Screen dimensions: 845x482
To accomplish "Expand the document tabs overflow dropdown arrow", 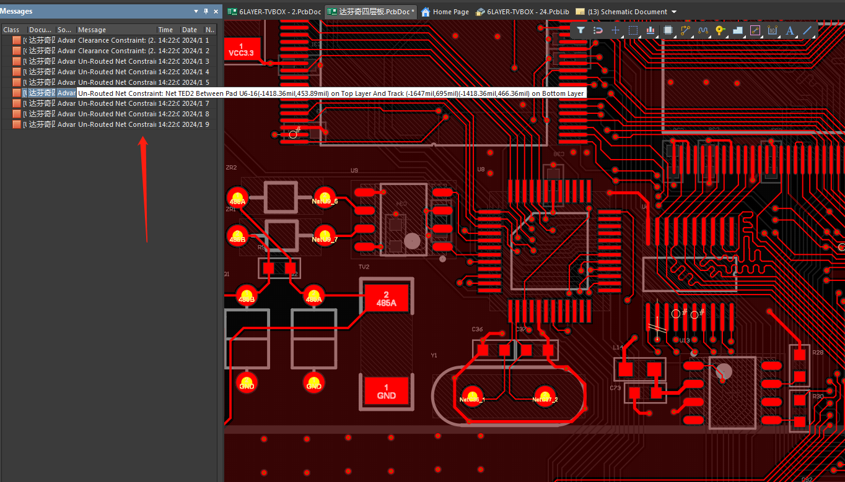I will click(674, 12).
